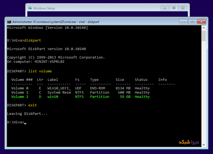Click 'Partition' type of Volume 1

100,93
